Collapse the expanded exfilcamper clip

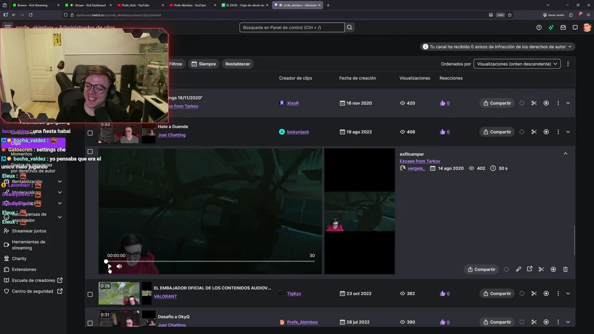point(565,154)
